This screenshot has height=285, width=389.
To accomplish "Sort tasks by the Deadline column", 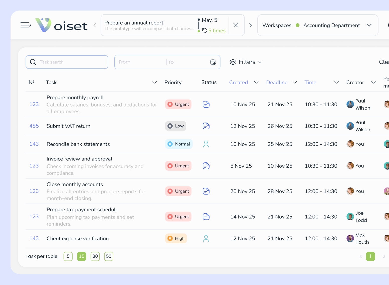I will pyautogui.click(x=277, y=82).
